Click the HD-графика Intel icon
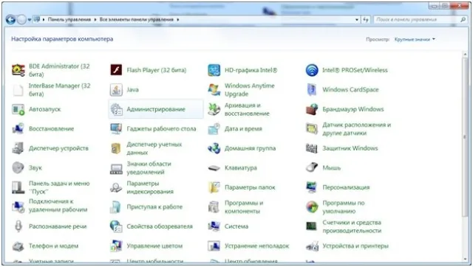Image resolution: width=473 pixels, height=267 pixels. tap(214, 70)
